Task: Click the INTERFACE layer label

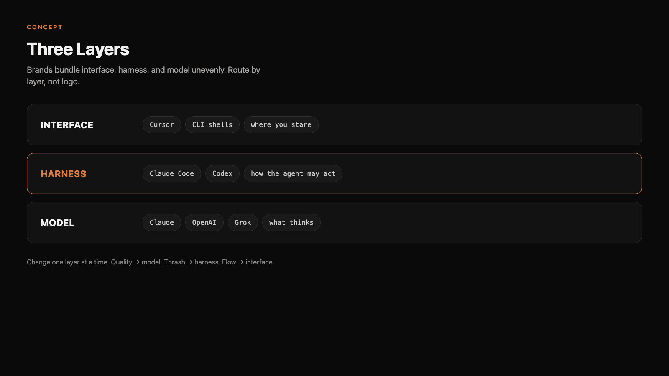Action: point(67,125)
